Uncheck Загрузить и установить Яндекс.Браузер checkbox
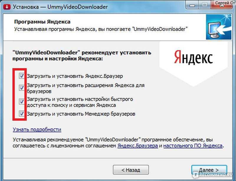Viewport: 236px width, 181px height. pos(22,76)
